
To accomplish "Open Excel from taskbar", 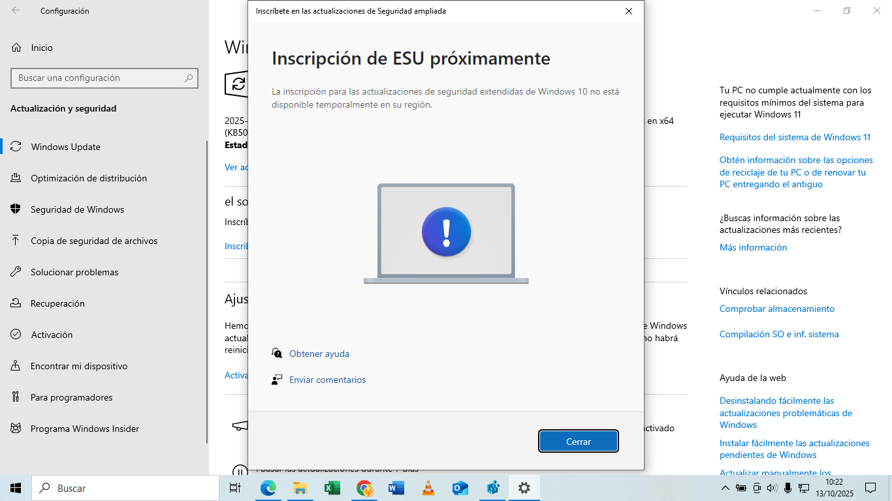I will [x=332, y=488].
